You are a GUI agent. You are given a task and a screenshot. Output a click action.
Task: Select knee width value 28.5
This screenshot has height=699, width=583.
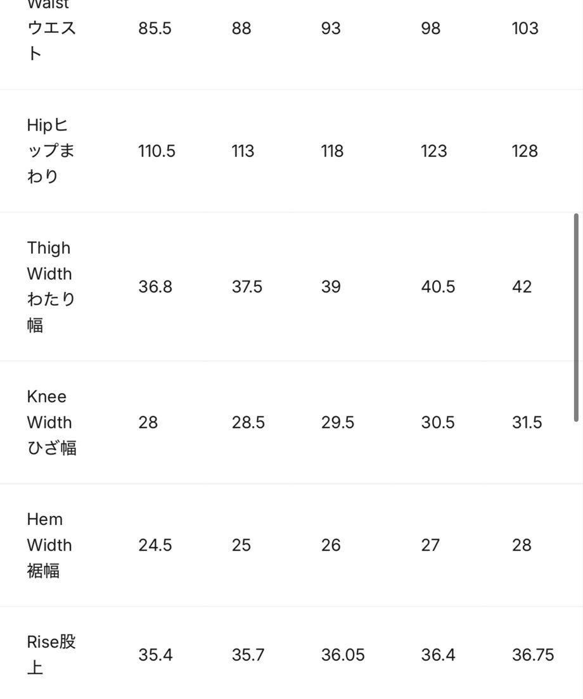(248, 422)
